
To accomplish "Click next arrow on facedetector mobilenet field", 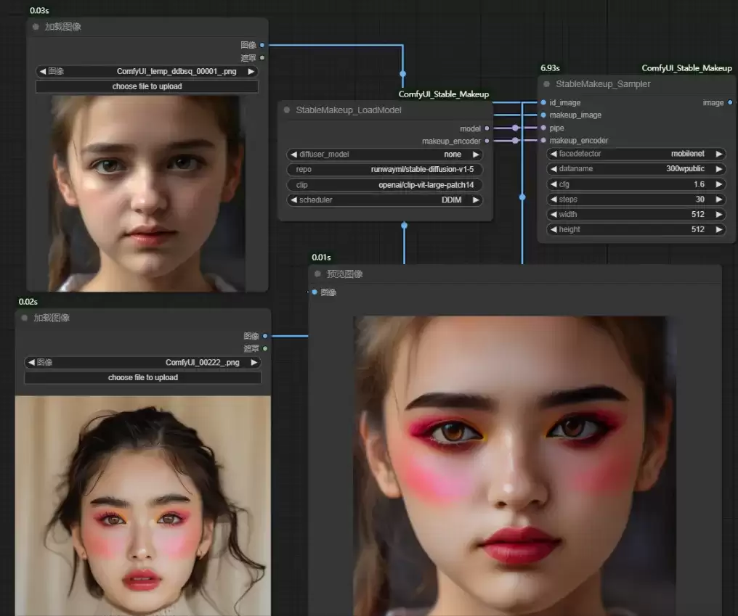I will (718, 154).
